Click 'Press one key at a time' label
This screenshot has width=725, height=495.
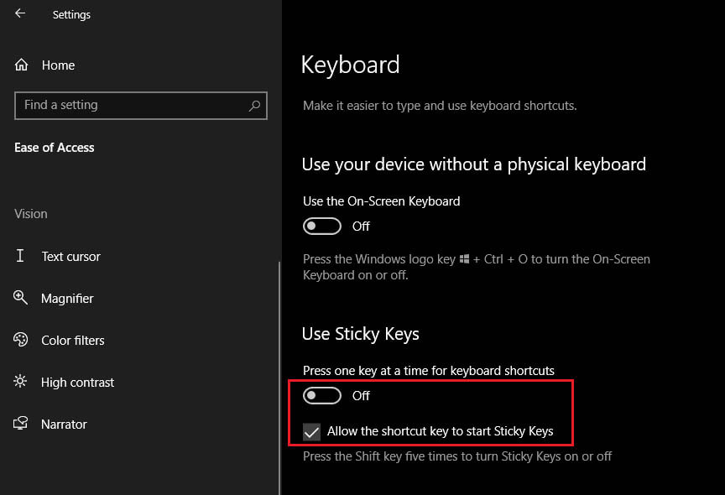coord(429,371)
